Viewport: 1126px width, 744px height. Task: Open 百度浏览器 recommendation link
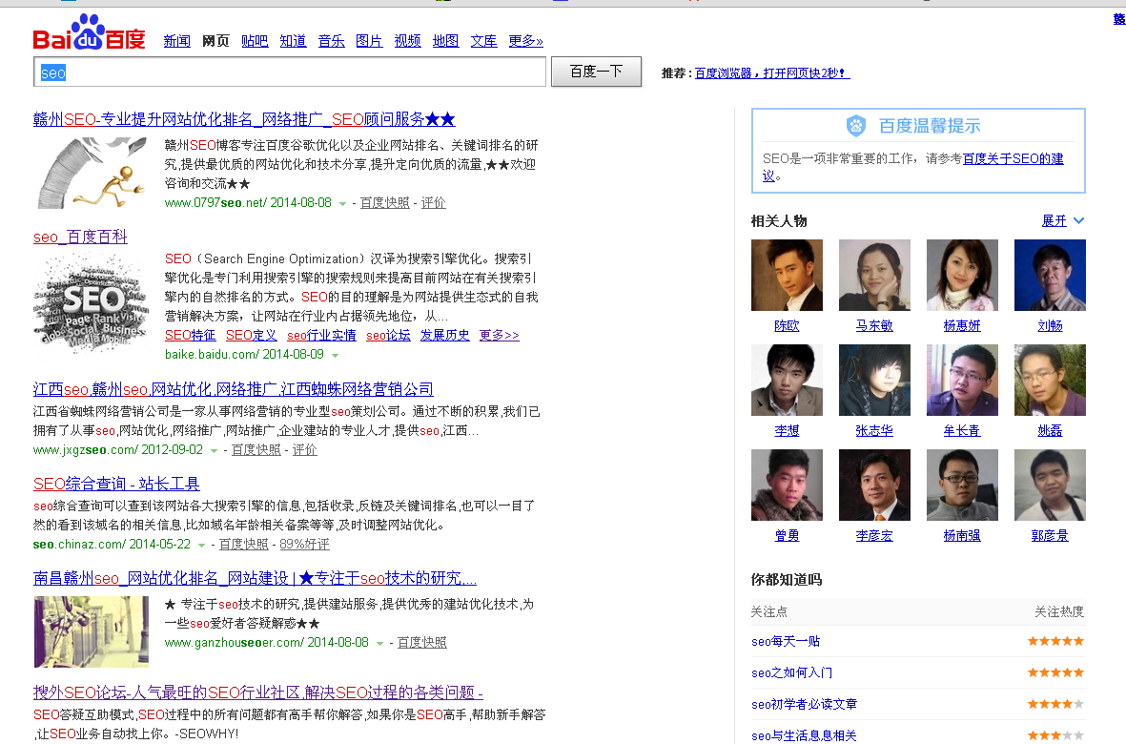[772, 73]
